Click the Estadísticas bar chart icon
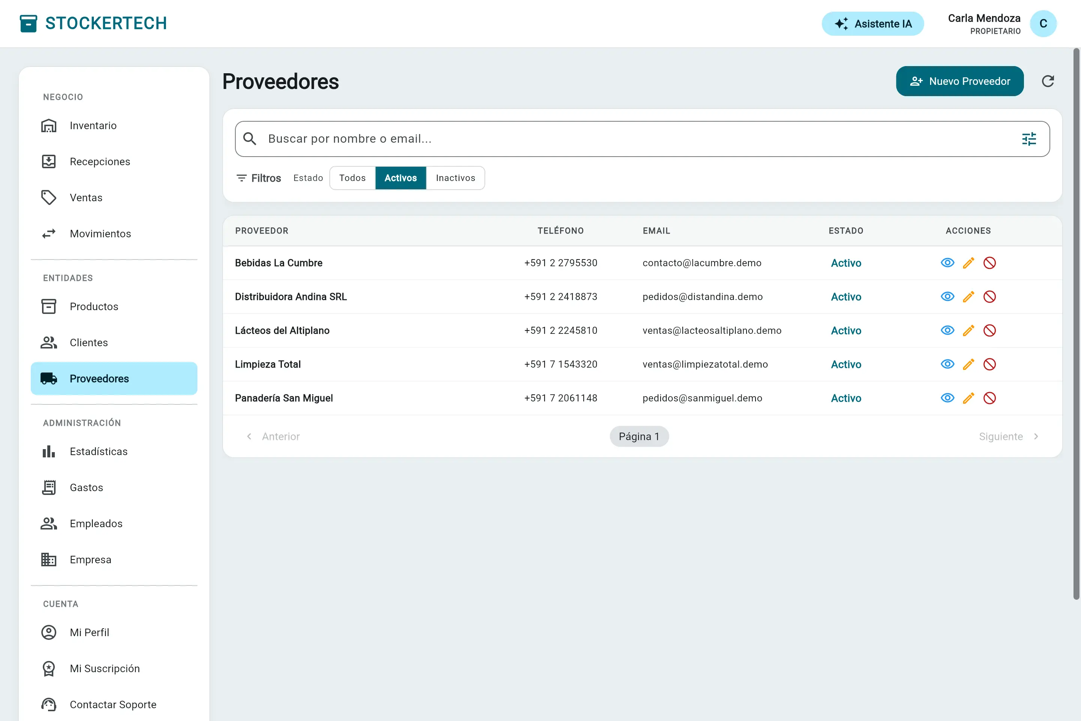Image resolution: width=1081 pixels, height=721 pixels. [49, 451]
